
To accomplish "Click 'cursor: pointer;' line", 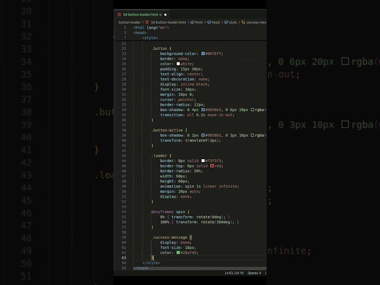I will 178,100.
